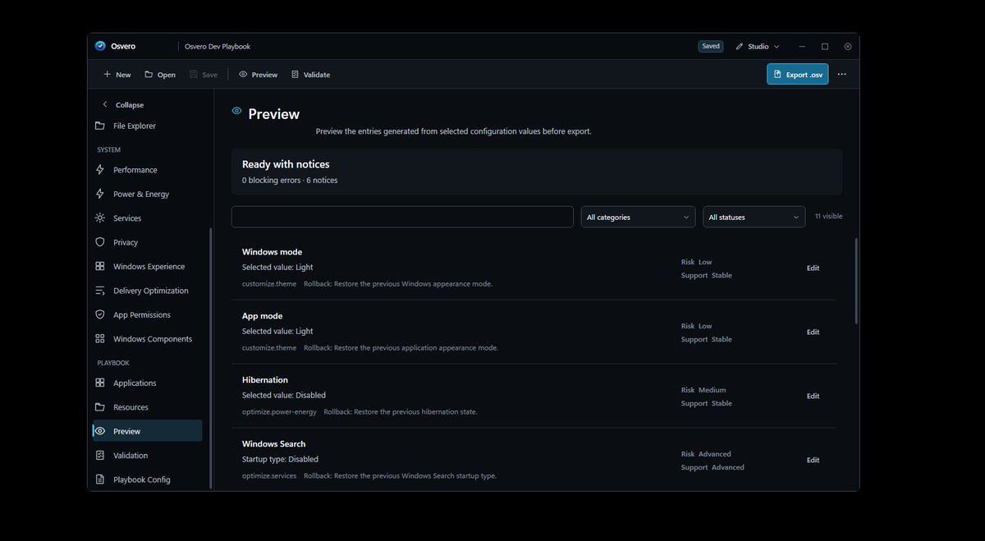Click the Saved status badge
Image resolution: width=985 pixels, height=541 pixels.
coord(711,47)
